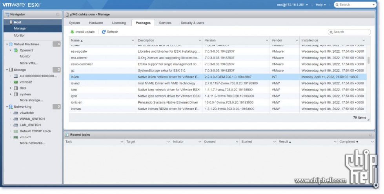Click the Virtual Machines icon in Navigator
This screenshot has height=194, width=384.
click(x=11, y=44)
